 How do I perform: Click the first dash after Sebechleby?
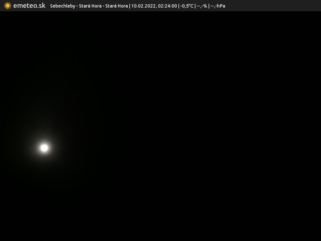pyautogui.click(x=77, y=6)
